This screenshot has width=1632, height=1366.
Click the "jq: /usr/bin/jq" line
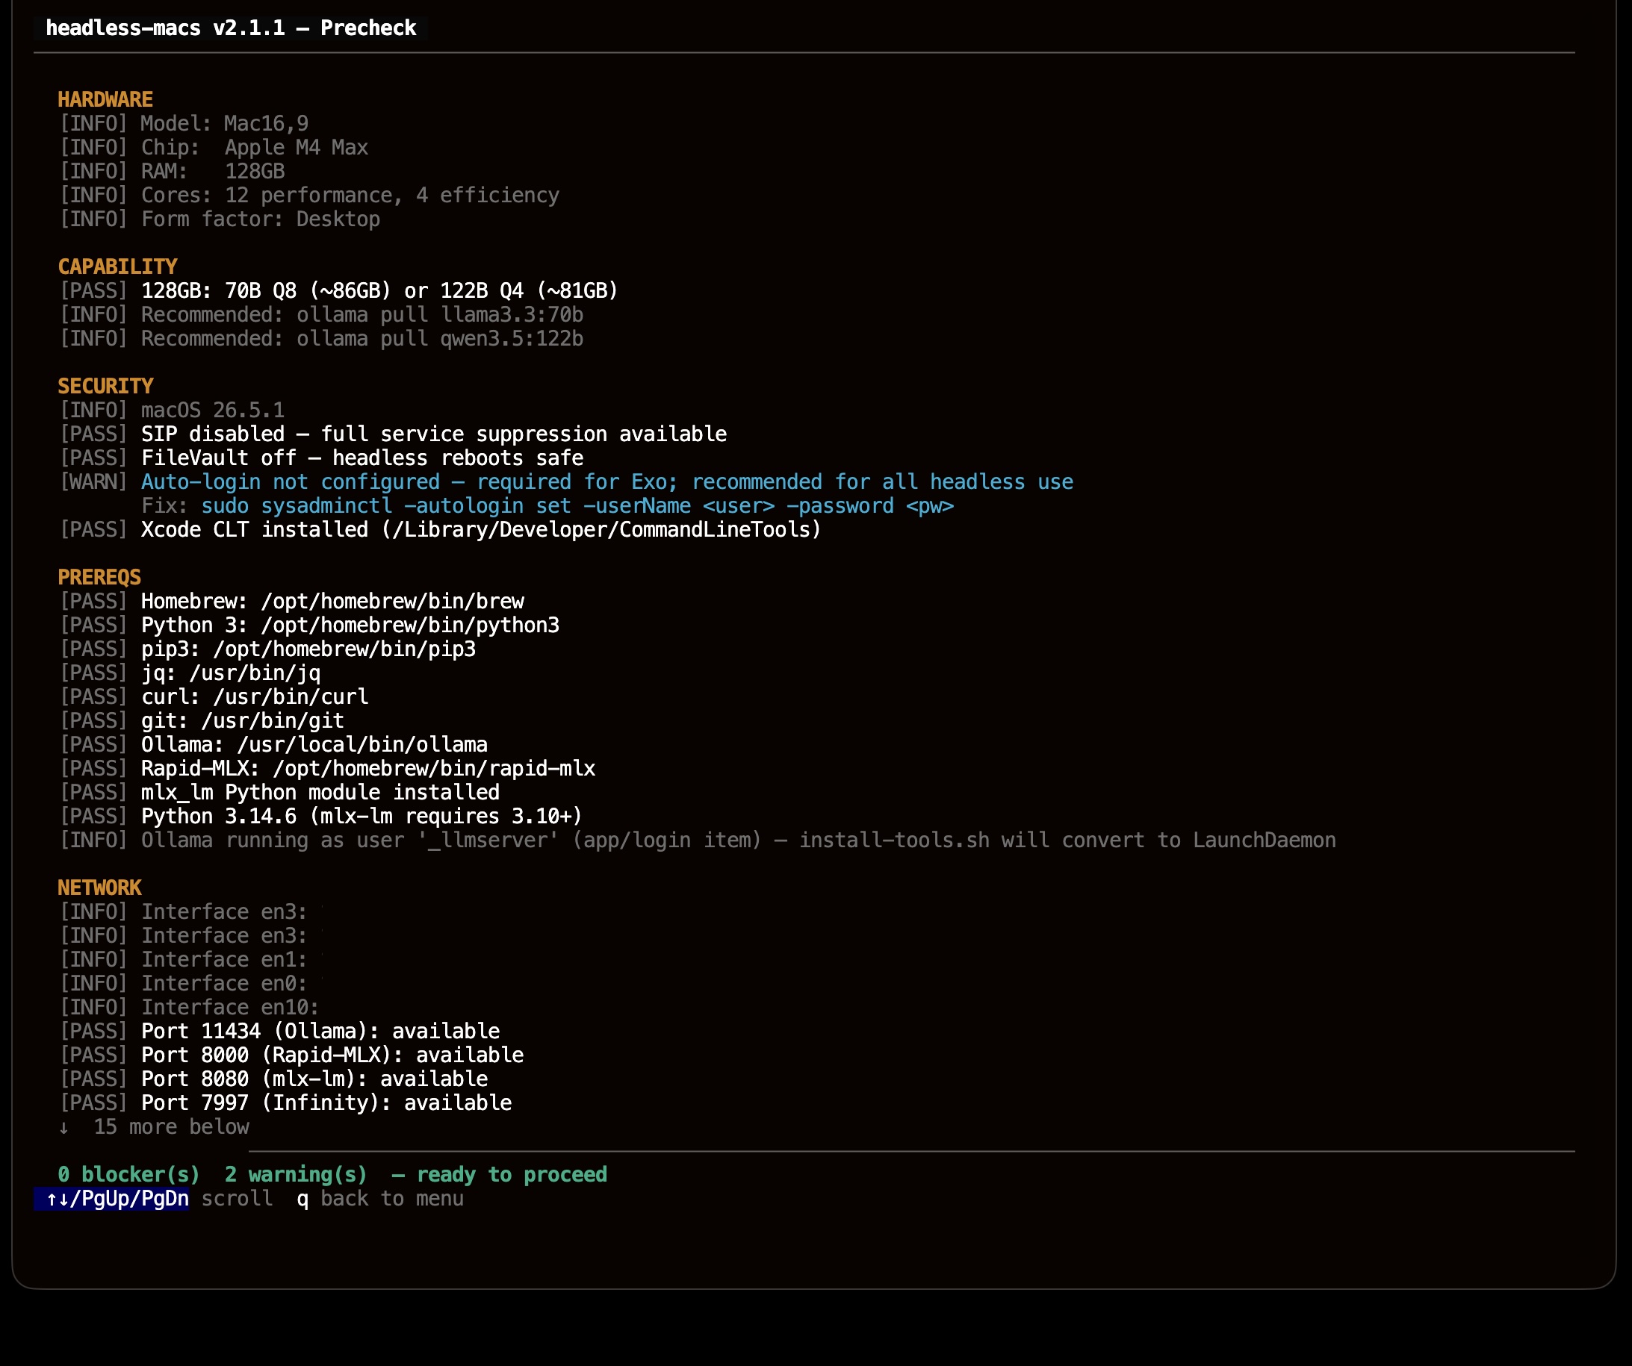pyautogui.click(x=190, y=673)
